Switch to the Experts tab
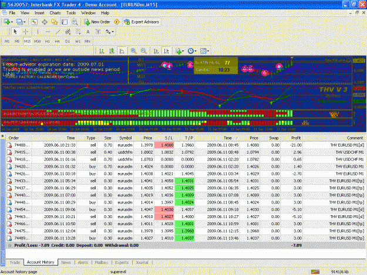367x275 pixels. 122,262
